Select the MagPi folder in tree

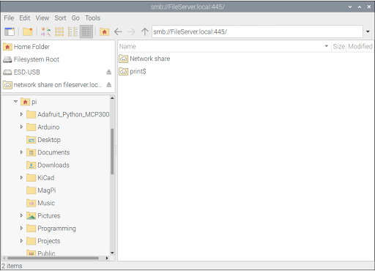[41, 190]
